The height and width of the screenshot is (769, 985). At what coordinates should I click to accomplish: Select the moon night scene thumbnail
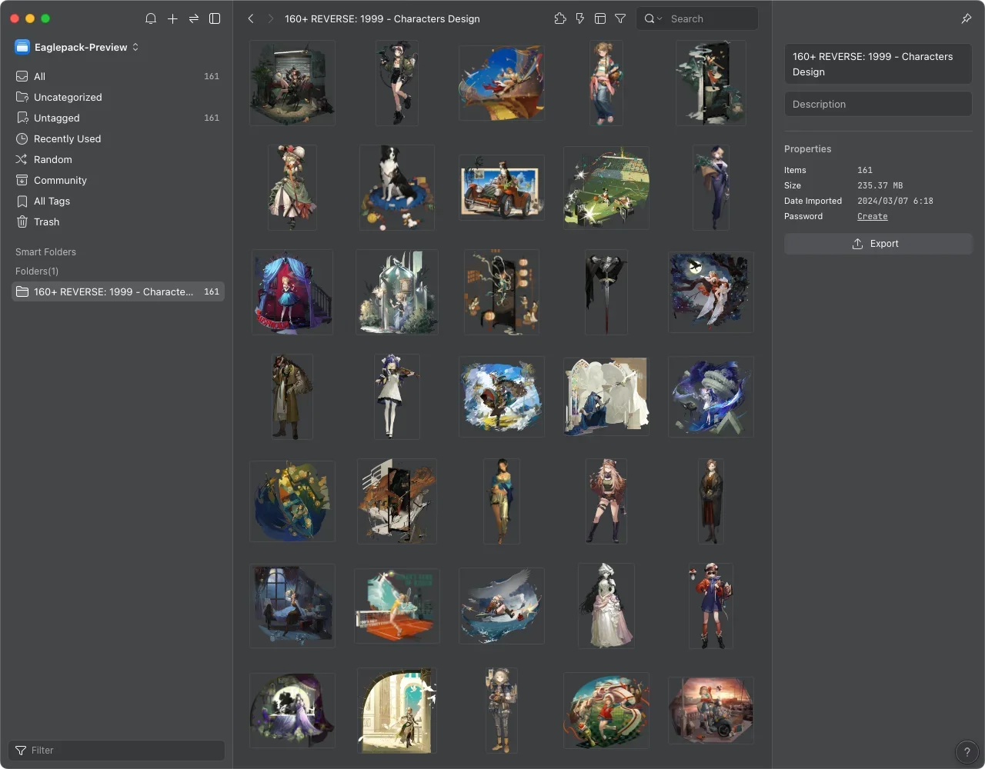coord(711,292)
